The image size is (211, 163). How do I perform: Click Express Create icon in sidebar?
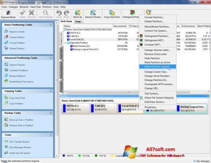6,31
